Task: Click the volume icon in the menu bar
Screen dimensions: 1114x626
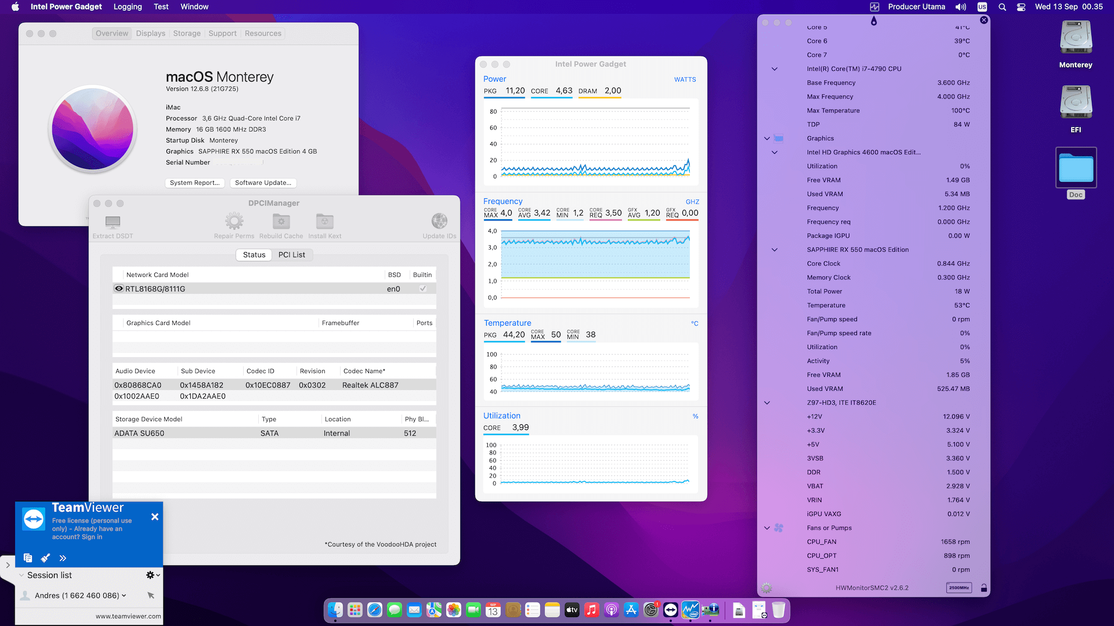Action: [961, 7]
